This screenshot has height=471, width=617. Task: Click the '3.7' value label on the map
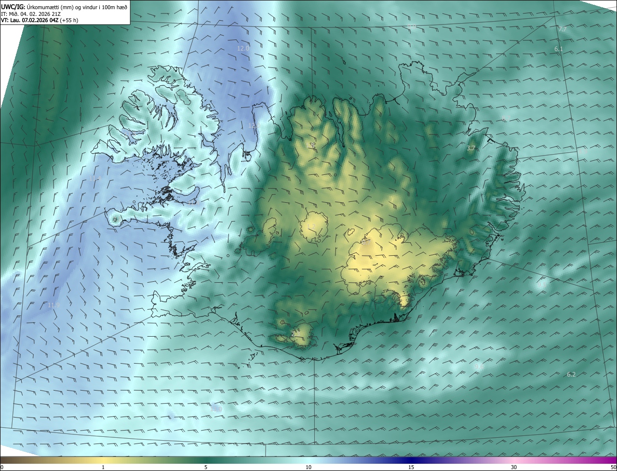471,148
